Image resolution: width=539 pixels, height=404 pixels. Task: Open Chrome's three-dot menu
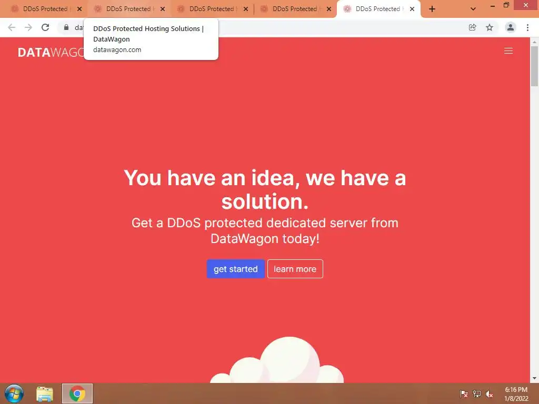point(527,27)
